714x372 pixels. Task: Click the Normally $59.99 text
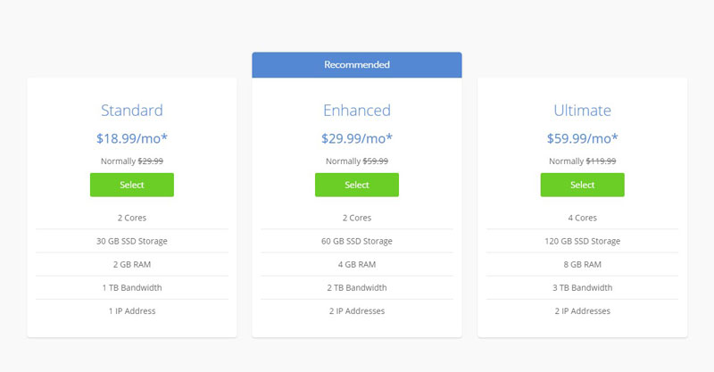356,161
